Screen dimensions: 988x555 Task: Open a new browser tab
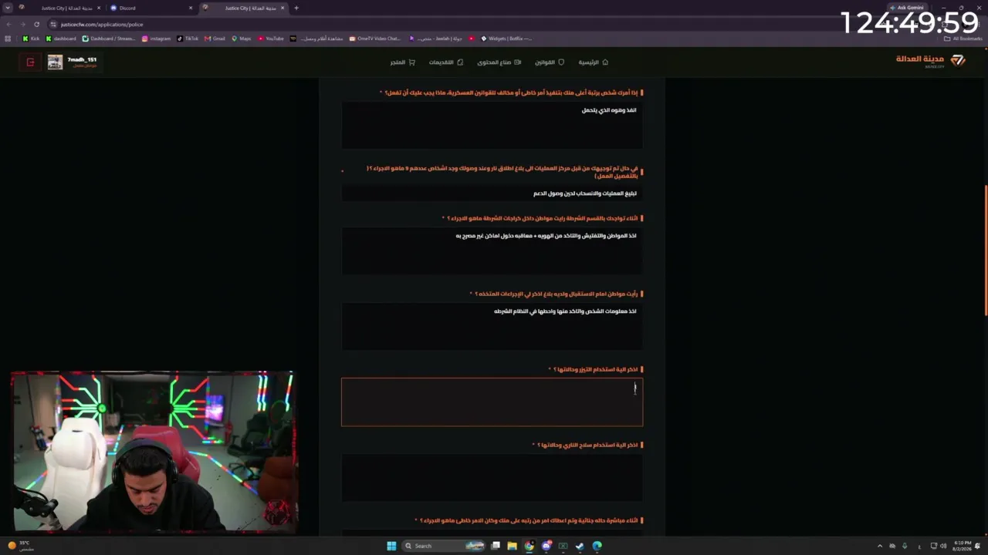(296, 8)
